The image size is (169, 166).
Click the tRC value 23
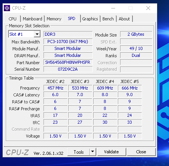(55, 122)
